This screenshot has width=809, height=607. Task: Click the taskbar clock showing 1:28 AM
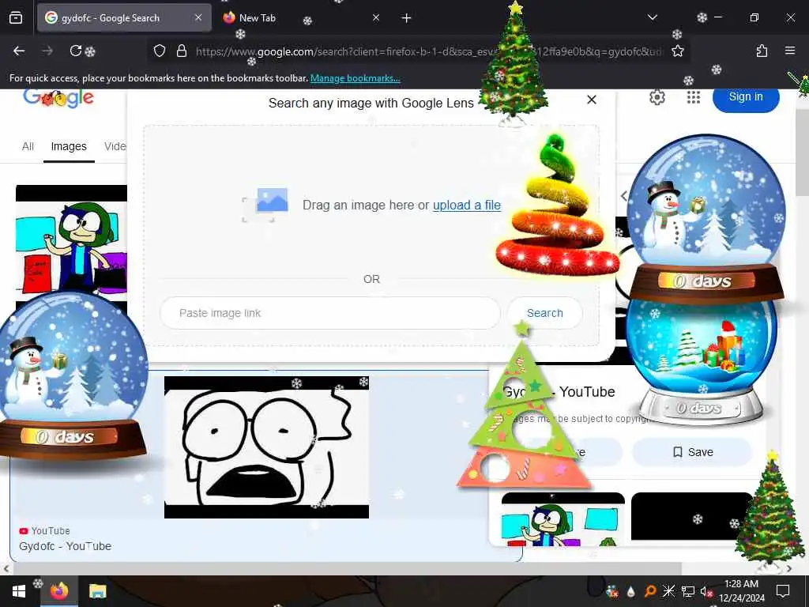pos(741,591)
